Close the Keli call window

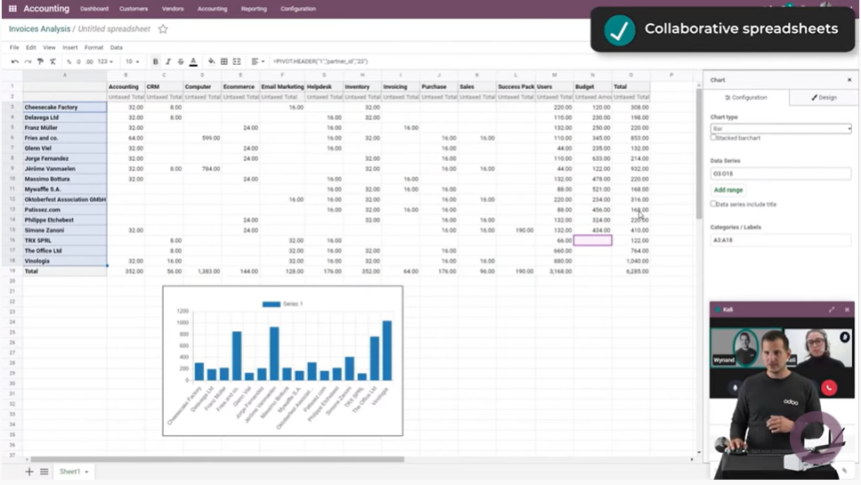[x=847, y=310]
